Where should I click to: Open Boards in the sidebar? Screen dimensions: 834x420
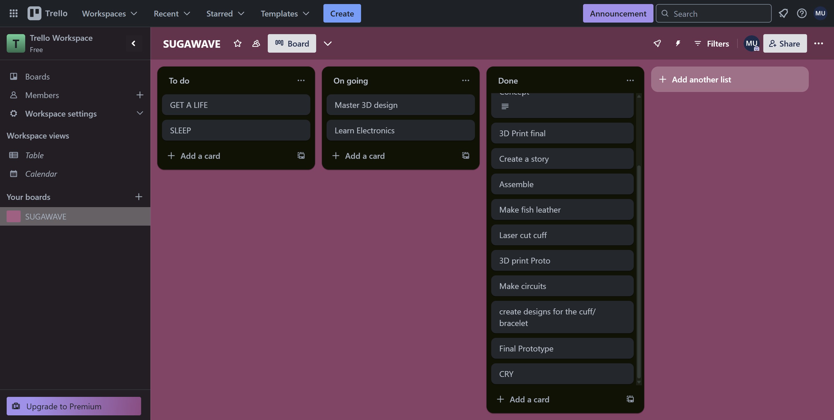pyautogui.click(x=75, y=77)
